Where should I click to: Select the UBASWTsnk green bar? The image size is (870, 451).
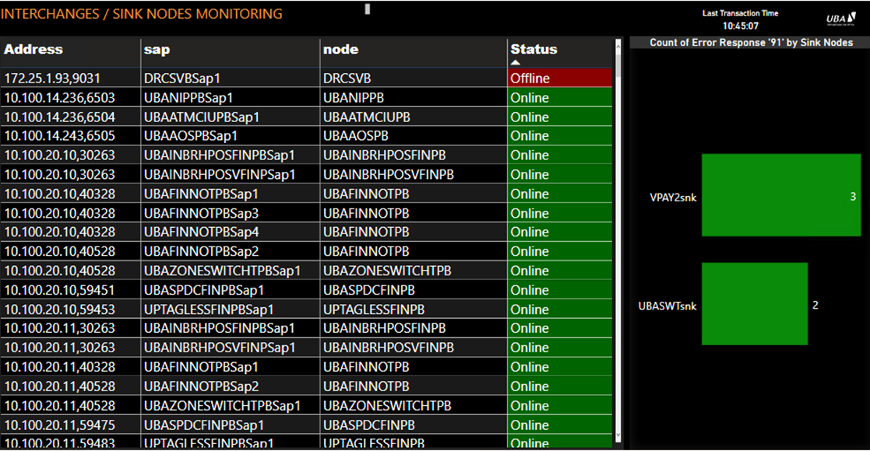754,304
